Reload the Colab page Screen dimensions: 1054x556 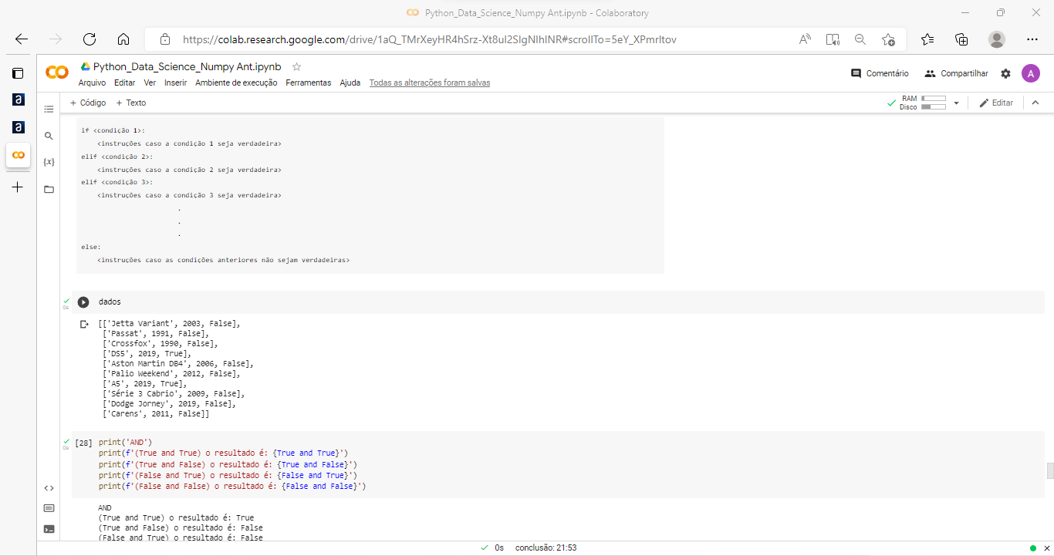(x=90, y=39)
